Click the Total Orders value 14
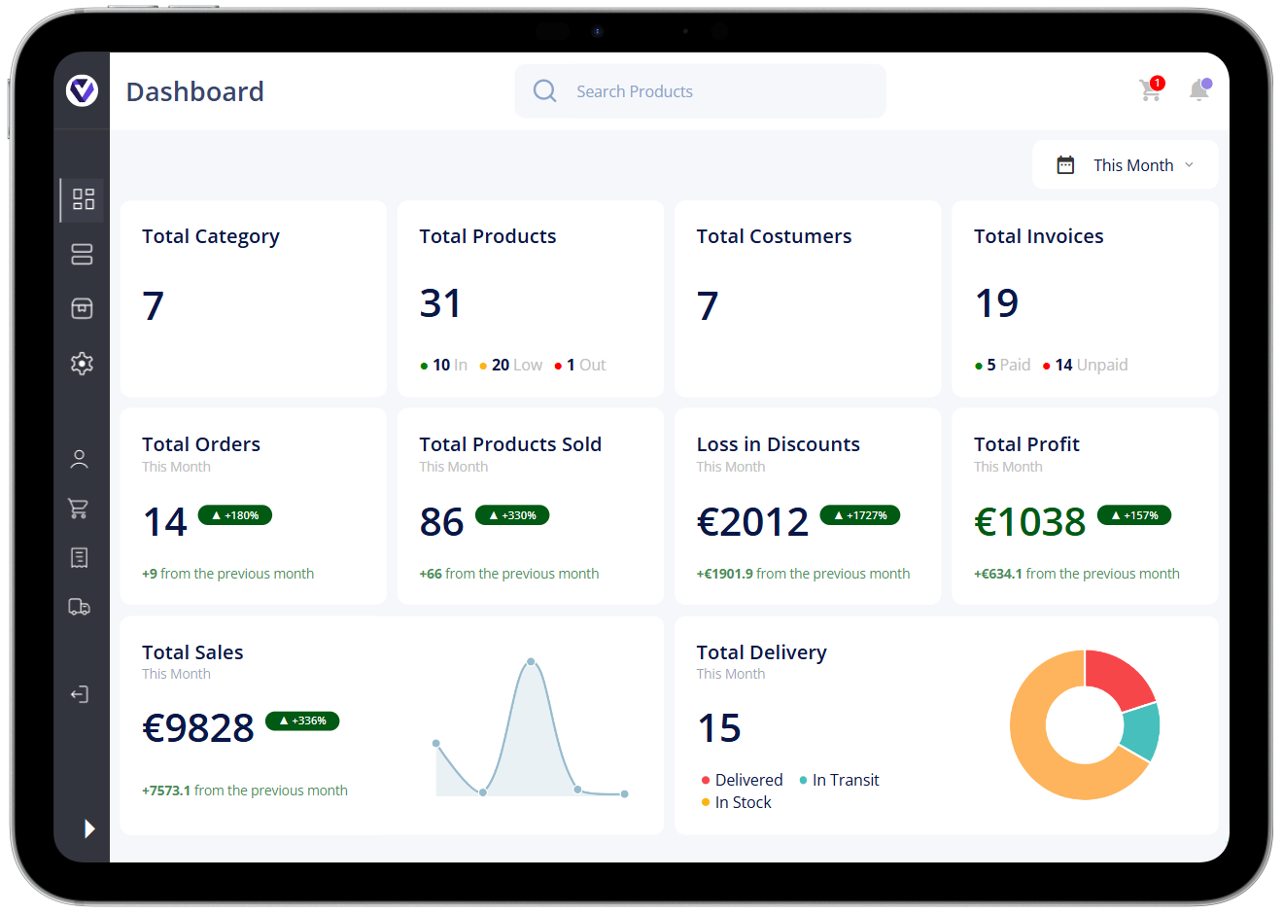The image size is (1283, 914). click(165, 522)
